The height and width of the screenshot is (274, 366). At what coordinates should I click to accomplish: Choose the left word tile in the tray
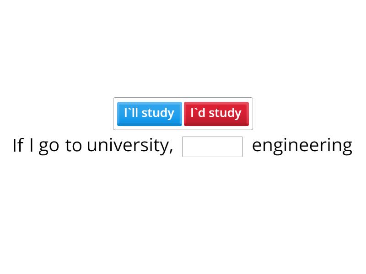[149, 113]
